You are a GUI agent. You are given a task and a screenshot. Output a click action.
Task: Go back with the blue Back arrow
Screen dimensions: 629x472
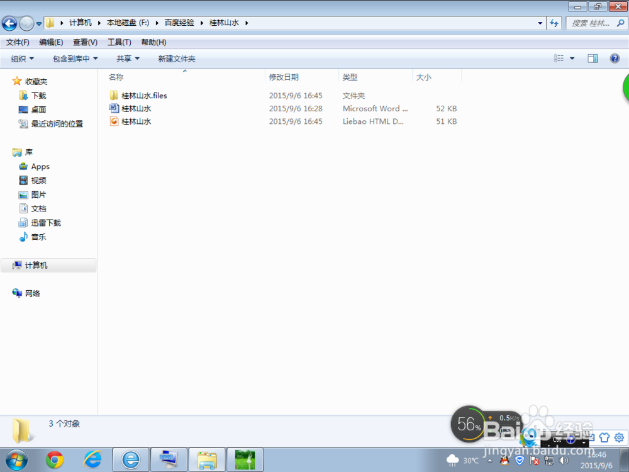[x=9, y=23]
